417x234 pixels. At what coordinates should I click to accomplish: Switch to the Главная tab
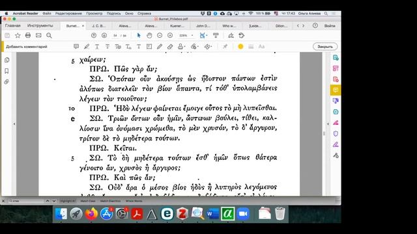(x=13, y=26)
